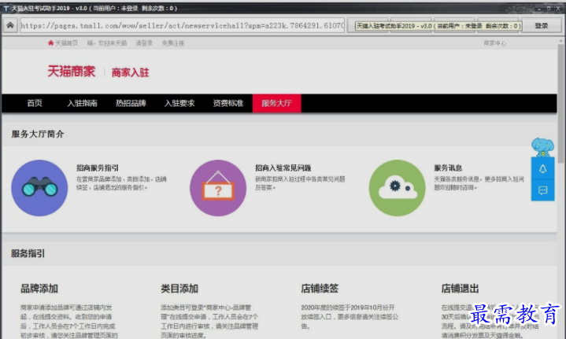Open the 商家中心 link
566x339 pixels.
[495, 43]
